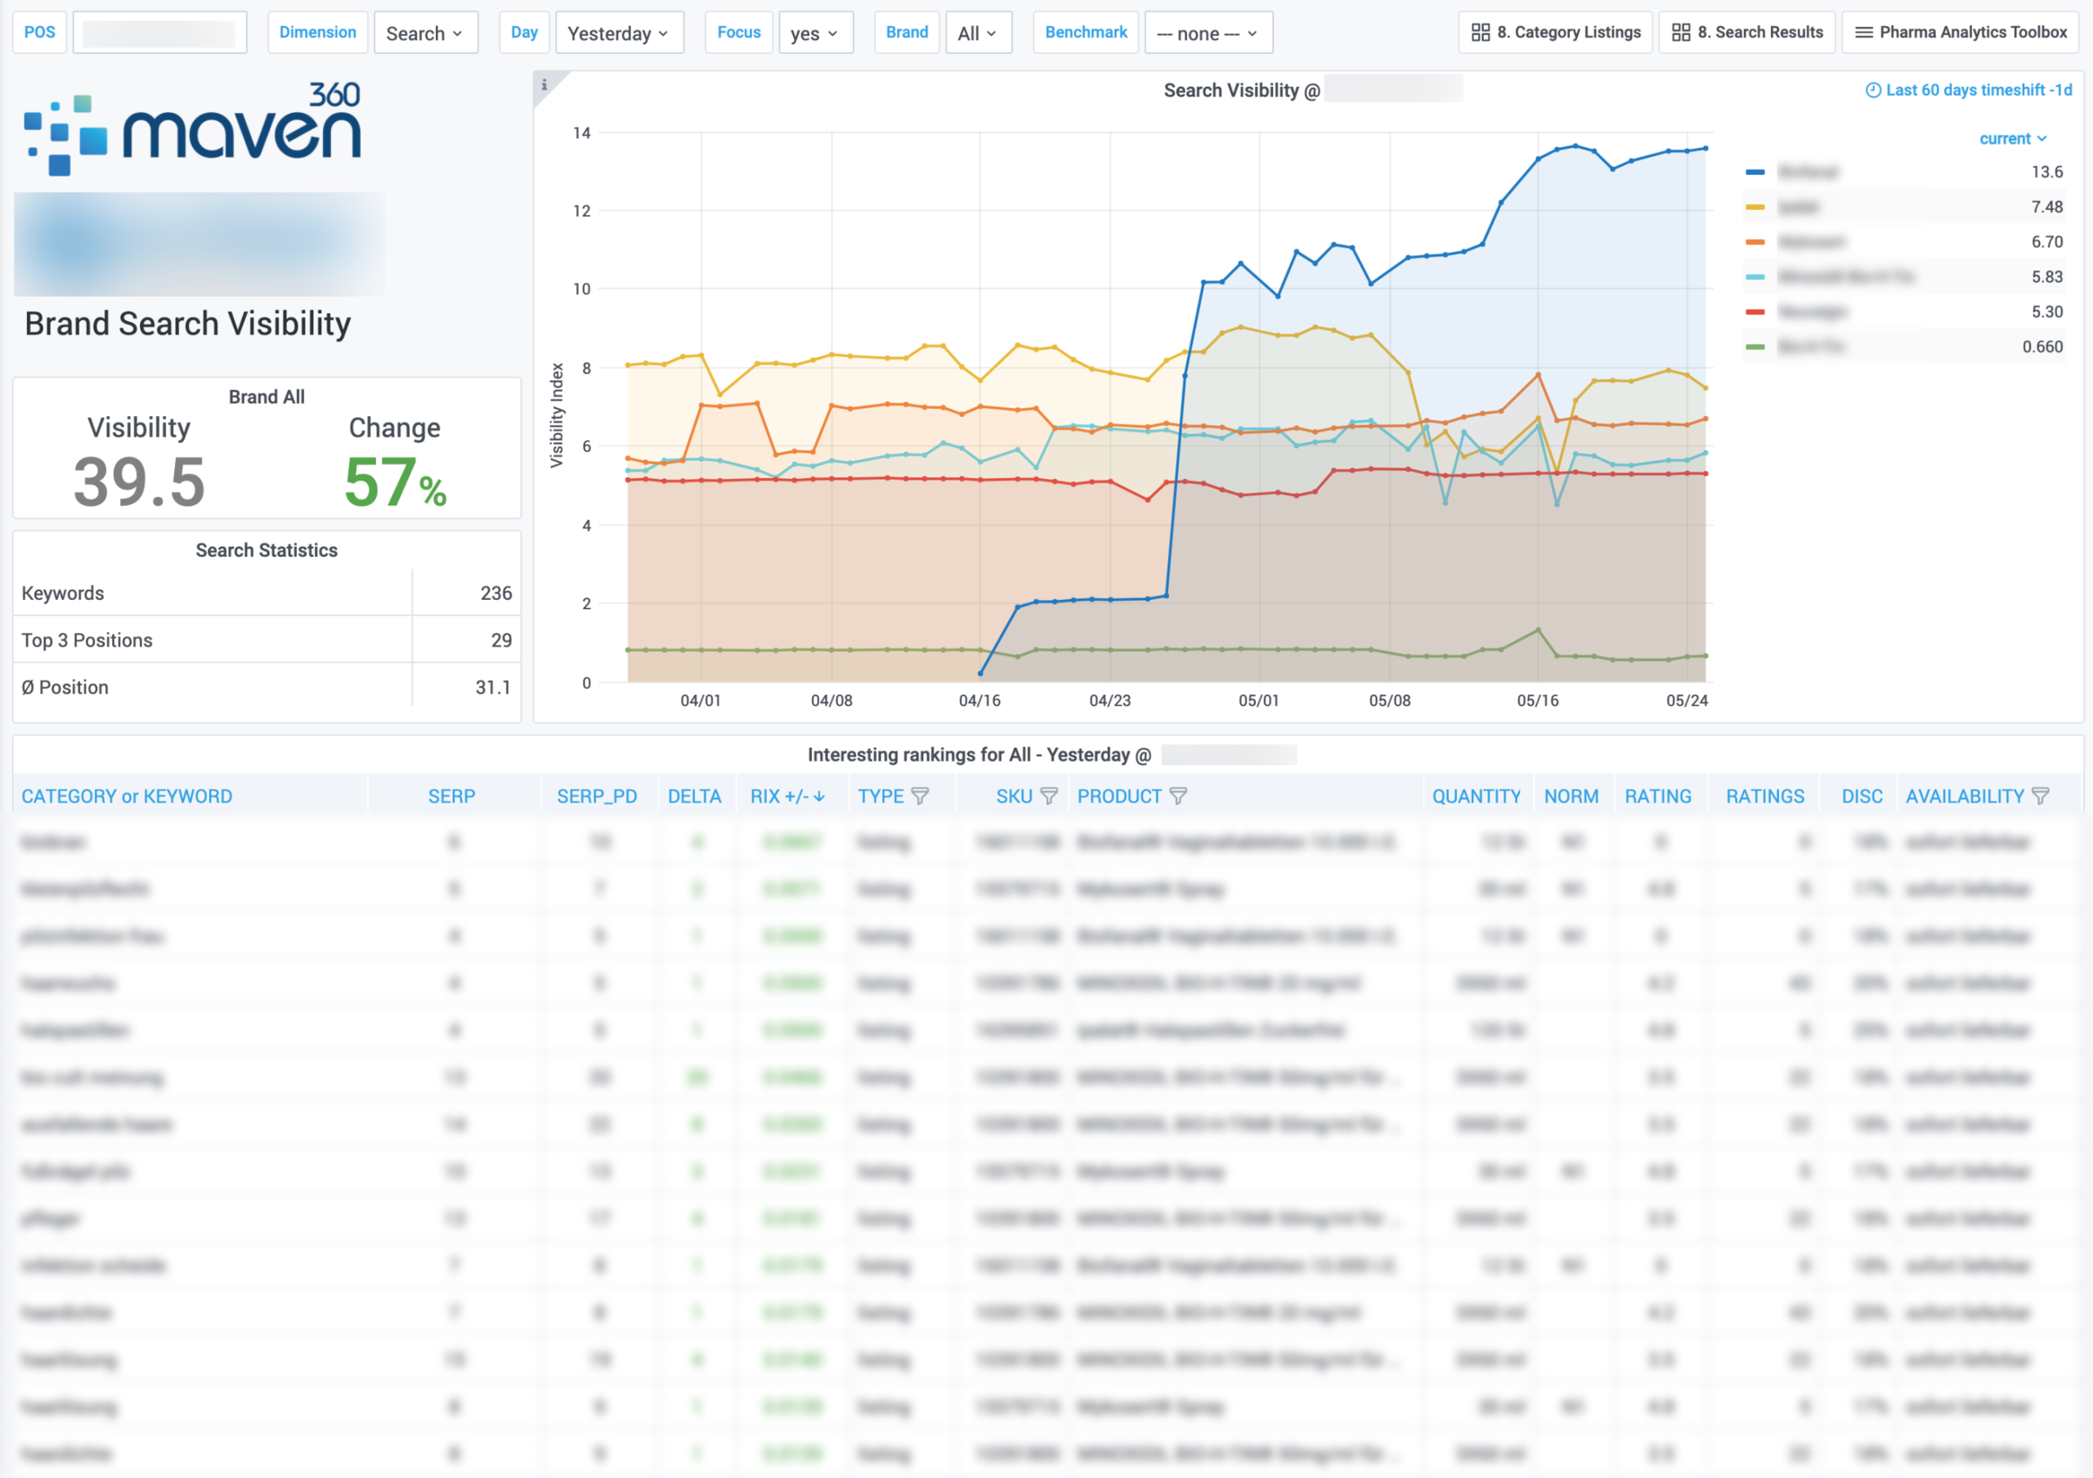Open the filter icon on TYPE column
The image size is (2093, 1478).
point(923,795)
